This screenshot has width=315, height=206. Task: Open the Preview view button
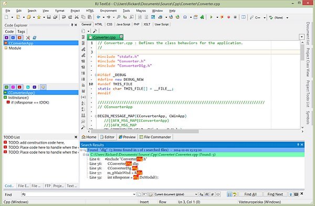click(x=127, y=137)
